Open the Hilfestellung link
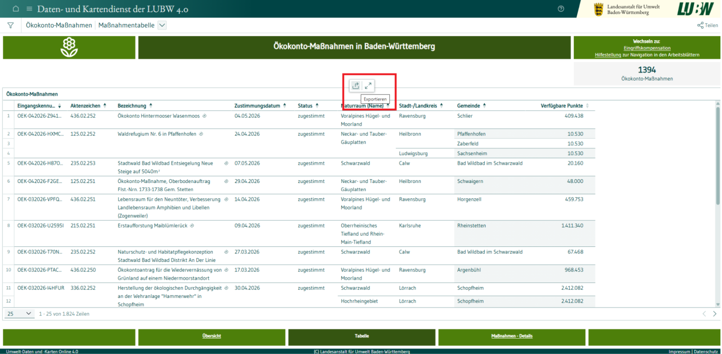The width and height of the screenshot is (722, 354). [x=608, y=55]
